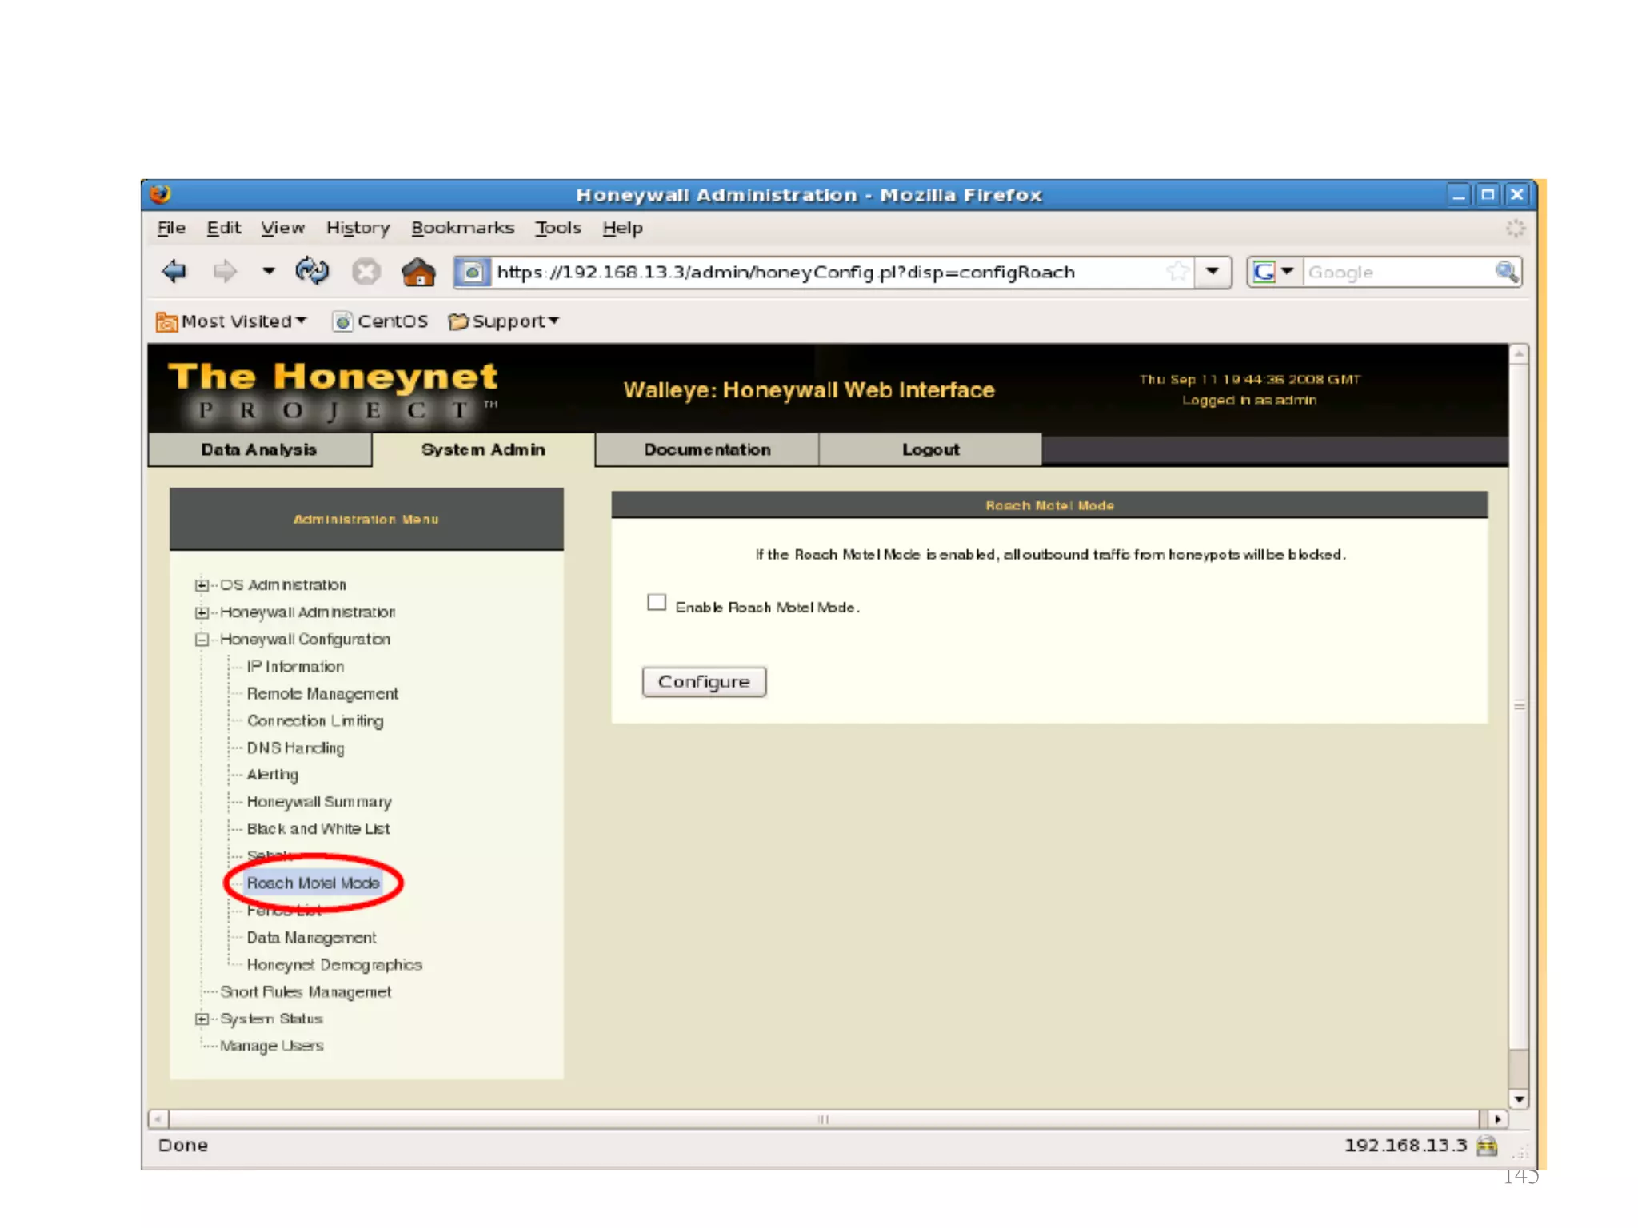The width and height of the screenshot is (1638, 1228).
Task: Switch to the Data Analysis tab
Action: 259,450
